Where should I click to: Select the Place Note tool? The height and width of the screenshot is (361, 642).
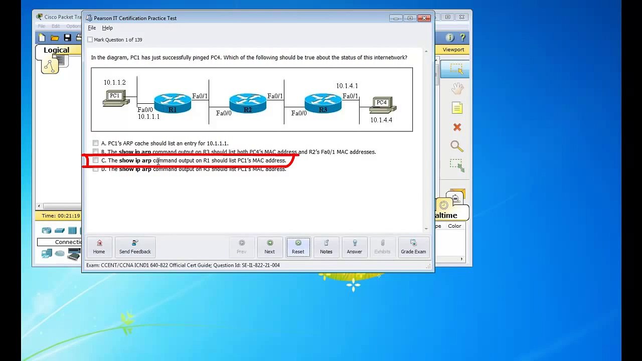[457, 108]
